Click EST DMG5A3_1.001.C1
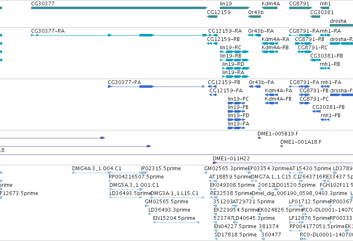Screen dimensions: 353x241 pyautogui.click(x=126, y=189)
